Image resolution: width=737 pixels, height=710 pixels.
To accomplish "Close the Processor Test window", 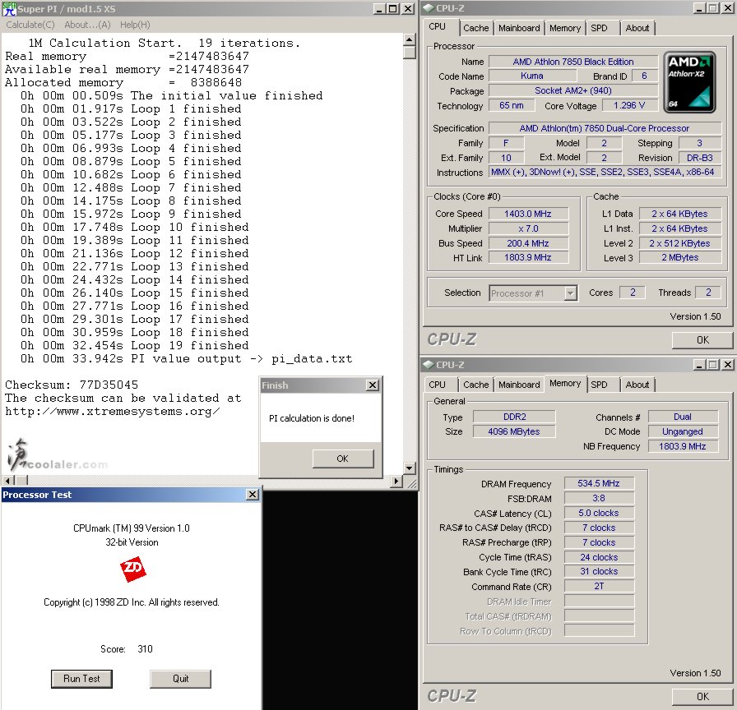I will point(253,495).
